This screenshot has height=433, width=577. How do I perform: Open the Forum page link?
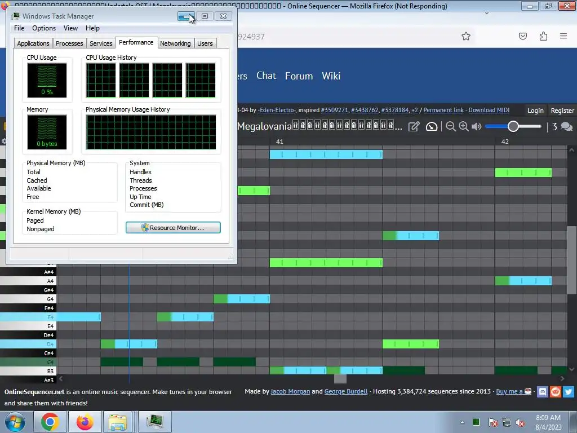(299, 76)
